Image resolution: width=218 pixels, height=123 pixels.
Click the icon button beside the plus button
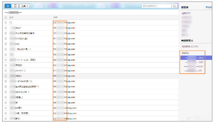pyautogui.click(x=15, y=6)
